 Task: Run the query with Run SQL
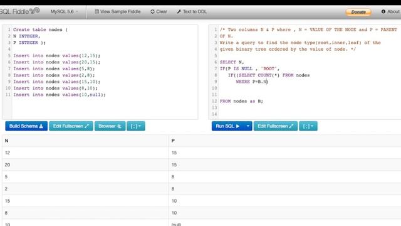pos(227,126)
